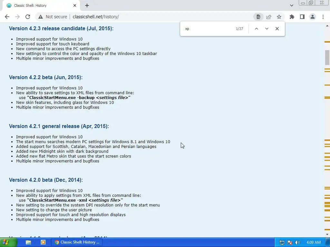Click the 1/37 find match counter
330x247 pixels.
click(239, 29)
